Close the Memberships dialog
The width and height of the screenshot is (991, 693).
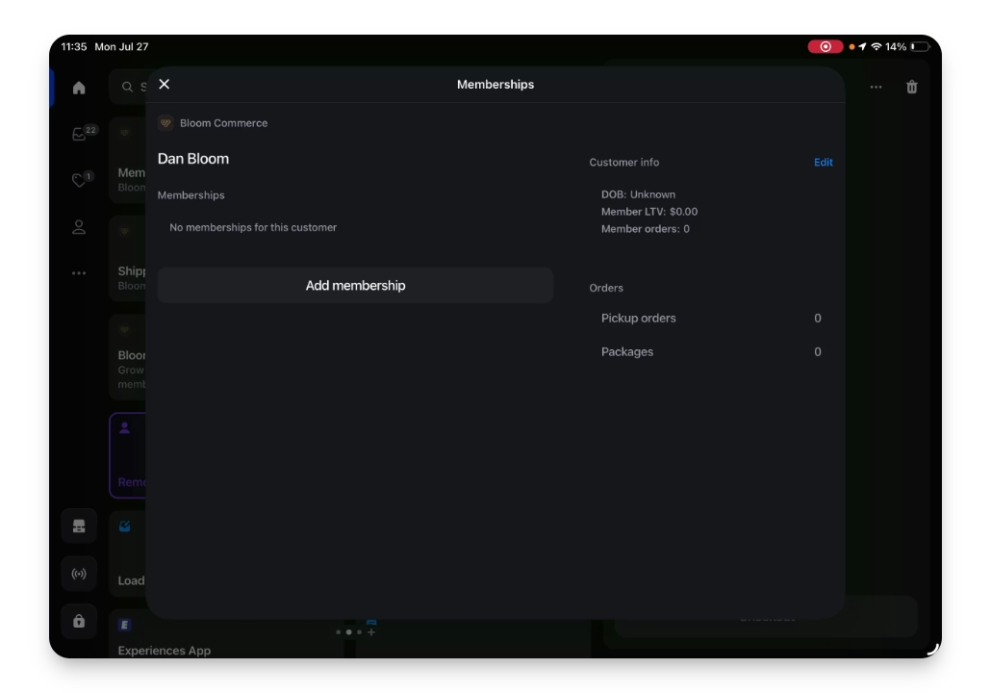point(165,84)
